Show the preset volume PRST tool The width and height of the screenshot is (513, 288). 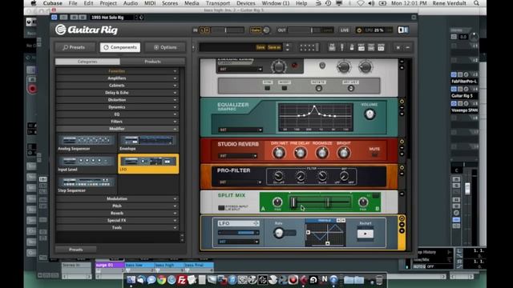(362, 47)
